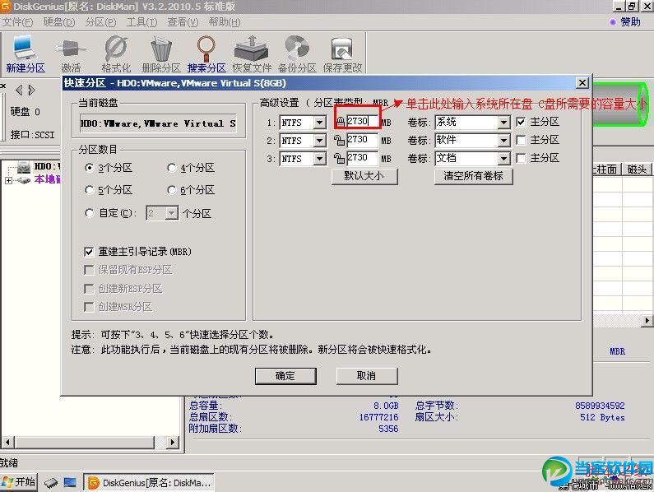Screen dimensions: 654x492
Task: Click the next disk arrow icon
Action: 31,90
